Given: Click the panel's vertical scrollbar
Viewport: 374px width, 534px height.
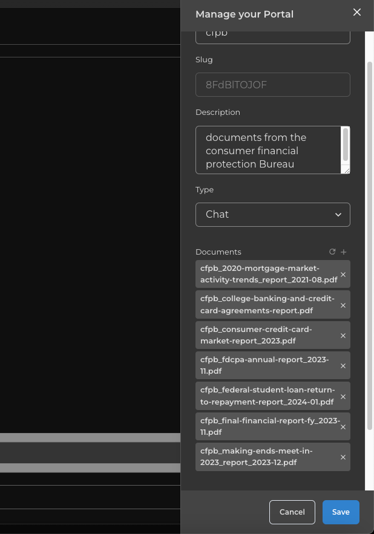Looking at the screenshot, I should click(370, 242).
